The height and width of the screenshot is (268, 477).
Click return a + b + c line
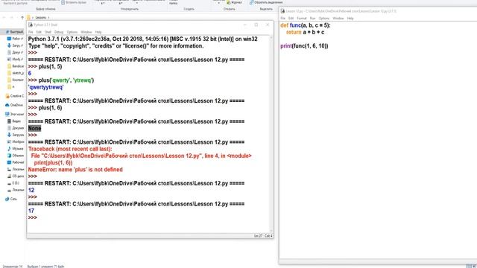pyautogui.click(x=305, y=32)
